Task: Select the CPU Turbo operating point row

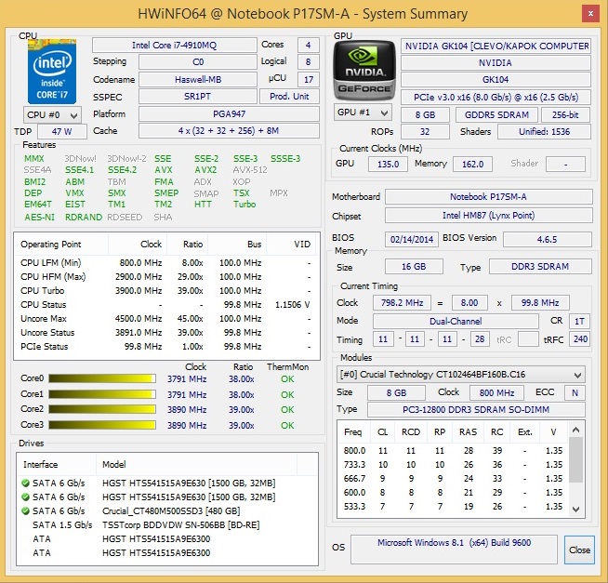Action: tap(166, 290)
